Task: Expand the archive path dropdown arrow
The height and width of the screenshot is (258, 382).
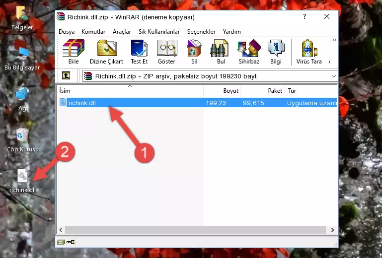Action: [333, 76]
